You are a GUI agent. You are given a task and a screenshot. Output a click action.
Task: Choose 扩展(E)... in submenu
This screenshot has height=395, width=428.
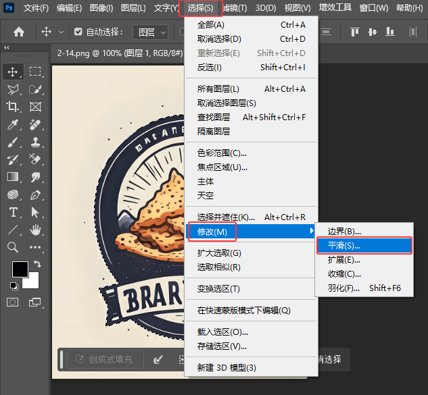point(364,260)
